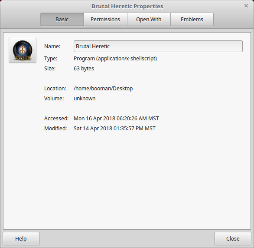Click the Location: label
Viewport: 254px width, 248px height.
click(55, 89)
